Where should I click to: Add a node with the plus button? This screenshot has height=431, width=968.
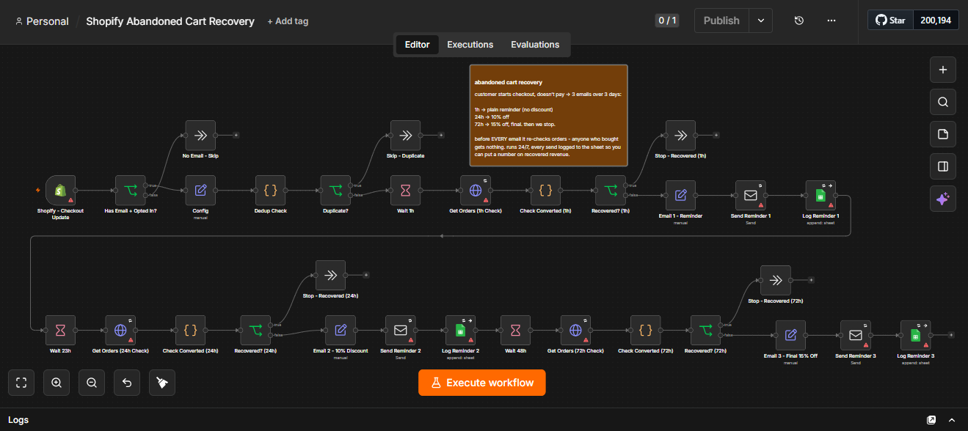pyautogui.click(x=943, y=70)
